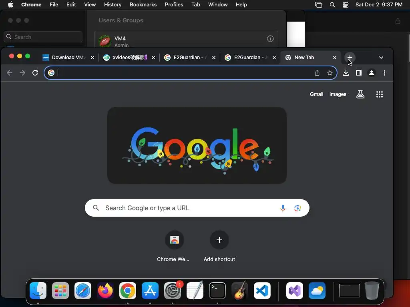Viewport: 410px width, 307px height.
Task: Open the Edit menu
Action: click(71, 4)
